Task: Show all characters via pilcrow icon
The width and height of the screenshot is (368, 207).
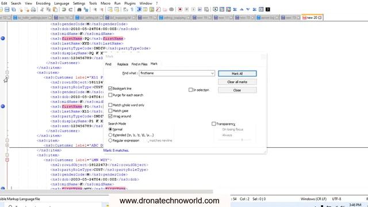Action: click(x=132, y=9)
